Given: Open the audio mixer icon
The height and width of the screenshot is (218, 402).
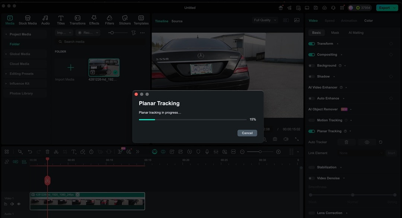Looking at the screenshot, I should click(216, 152).
